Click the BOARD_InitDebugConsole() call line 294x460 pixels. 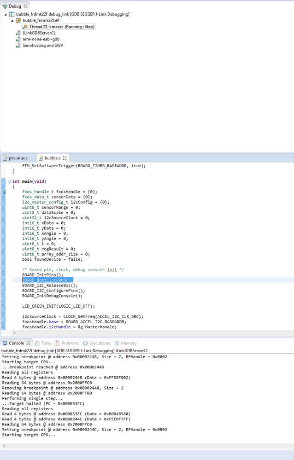coord(52,296)
